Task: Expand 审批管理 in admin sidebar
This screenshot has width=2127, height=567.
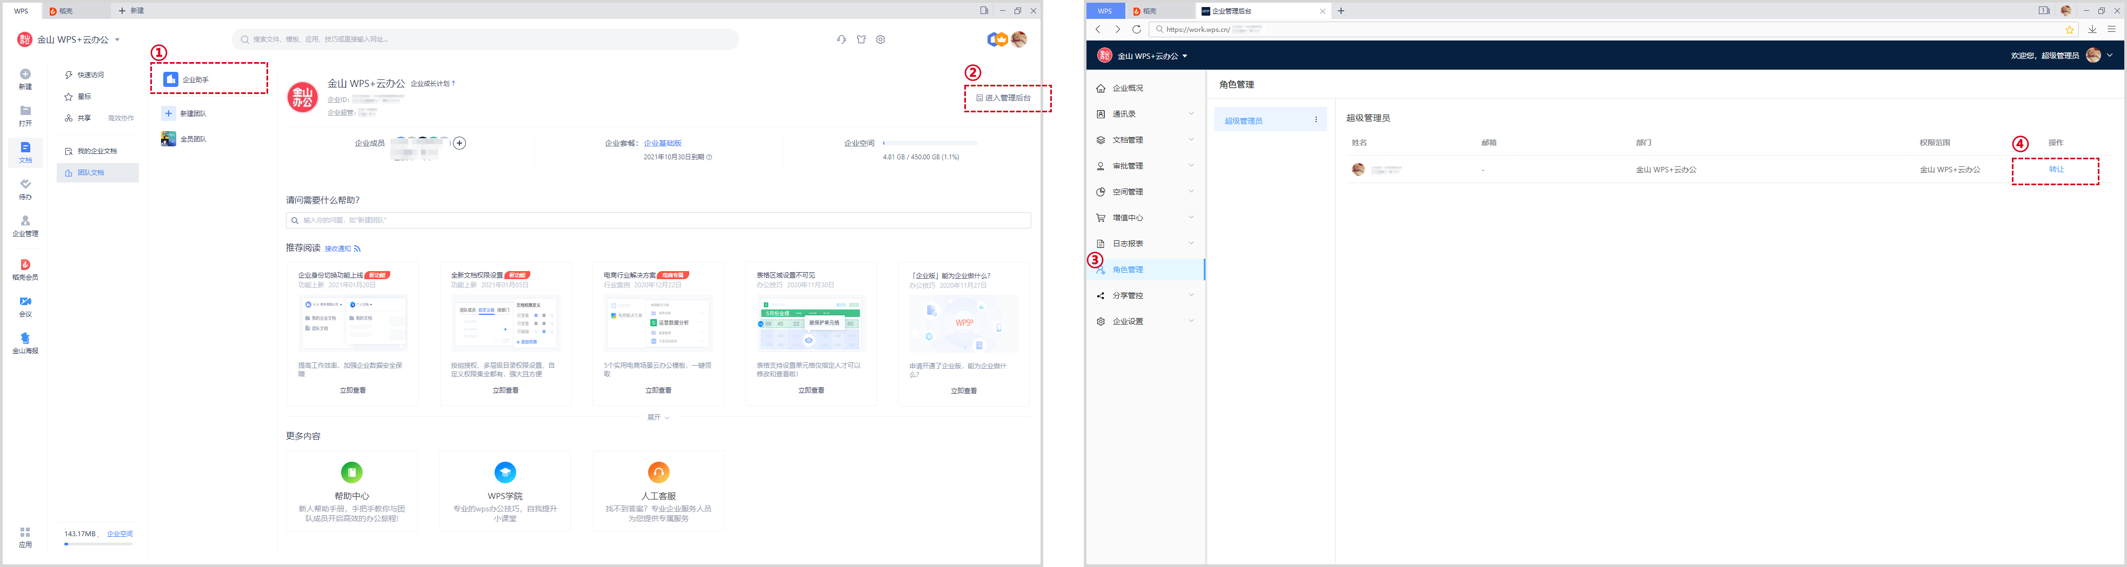Action: click(x=1146, y=166)
